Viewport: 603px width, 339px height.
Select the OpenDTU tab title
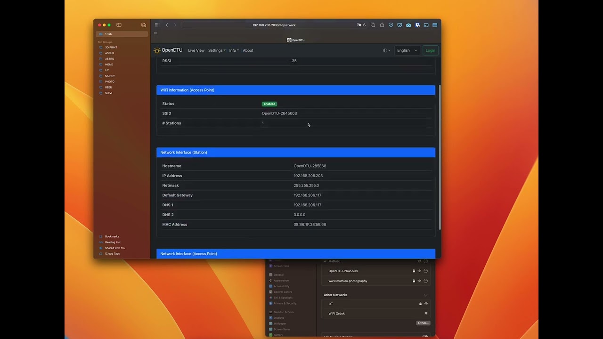pyautogui.click(x=296, y=40)
